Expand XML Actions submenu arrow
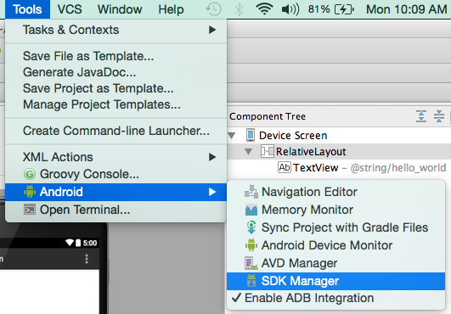Image resolution: width=451 pixels, height=314 pixels. pyautogui.click(x=212, y=157)
